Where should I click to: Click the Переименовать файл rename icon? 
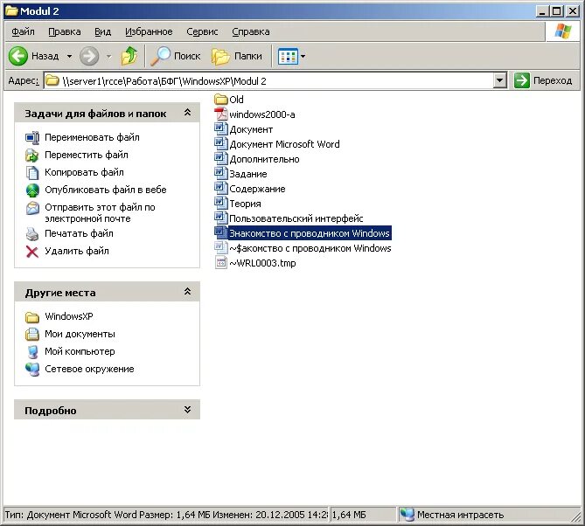pyautogui.click(x=32, y=137)
